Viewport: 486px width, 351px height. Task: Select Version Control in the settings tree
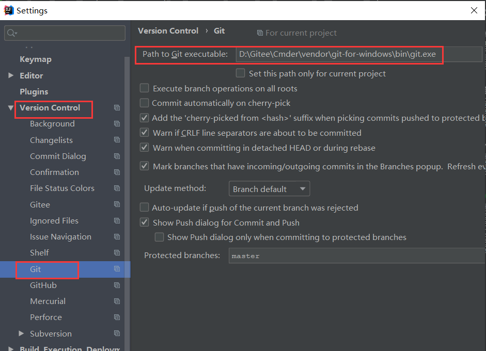click(50, 108)
